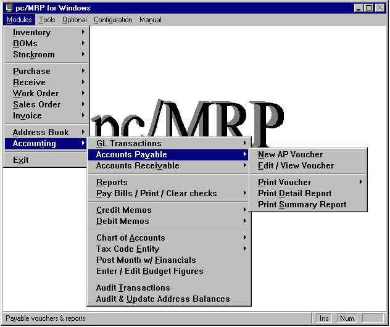Choose Reports in Accounting menu
The image size is (390, 327).
click(x=169, y=182)
